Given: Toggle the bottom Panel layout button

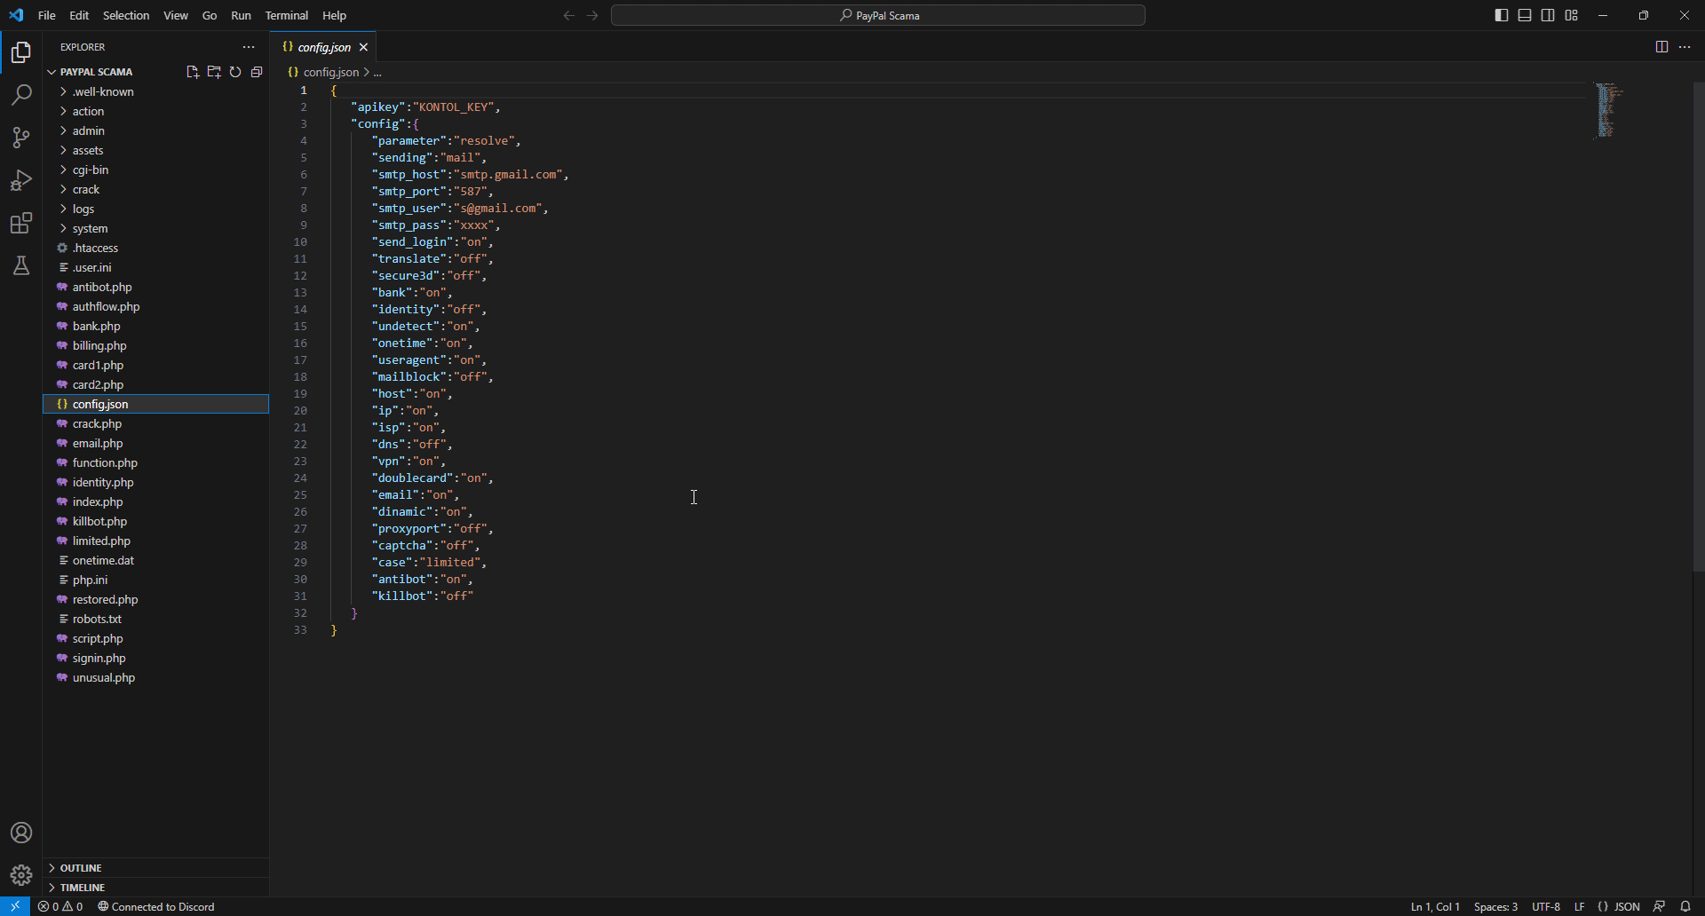Looking at the screenshot, I should (1525, 15).
